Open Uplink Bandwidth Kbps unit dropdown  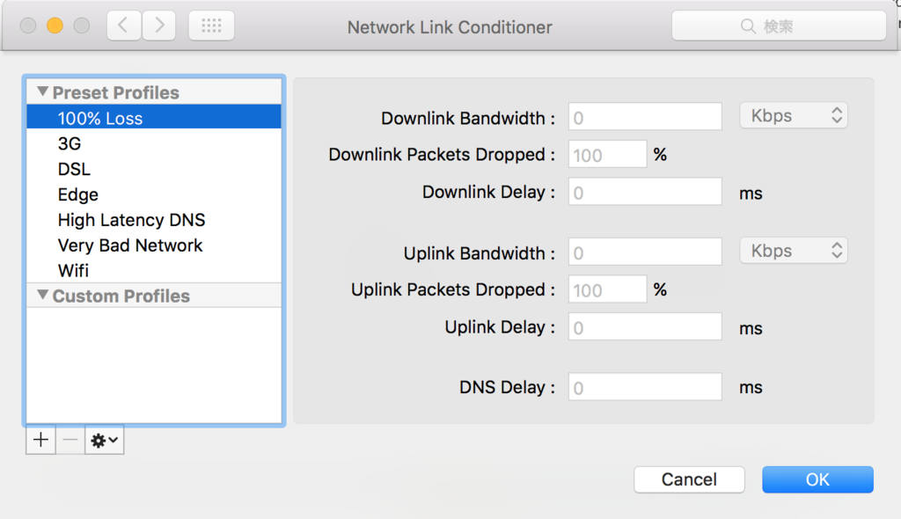tap(794, 251)
